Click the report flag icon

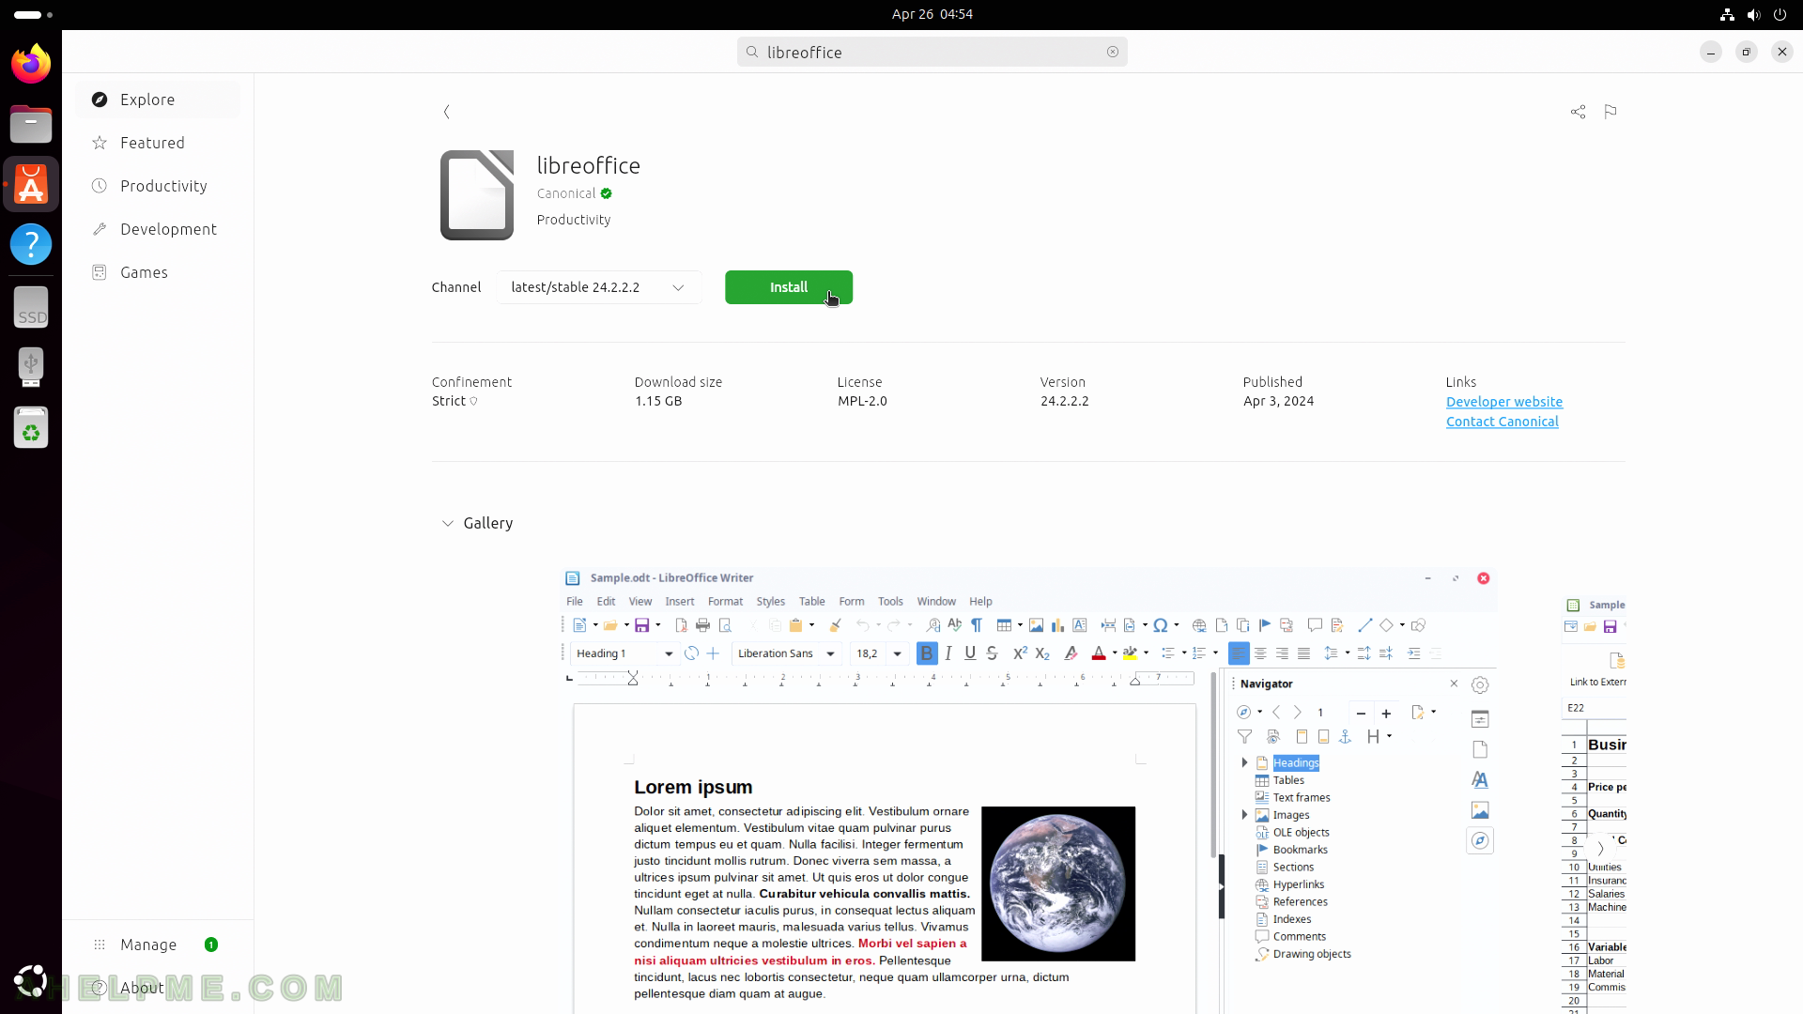(1610, 112)
